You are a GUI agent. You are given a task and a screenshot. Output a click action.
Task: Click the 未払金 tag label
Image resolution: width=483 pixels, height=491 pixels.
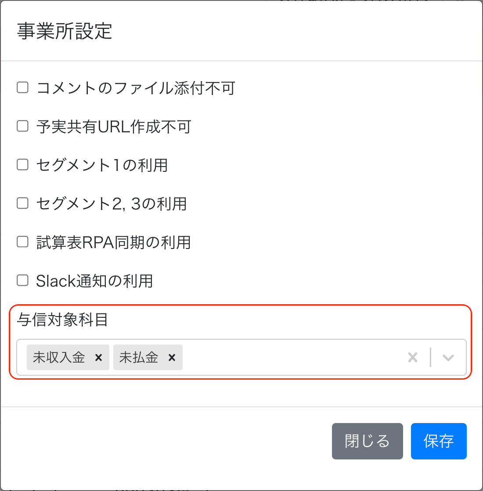[x=139, y=357]
